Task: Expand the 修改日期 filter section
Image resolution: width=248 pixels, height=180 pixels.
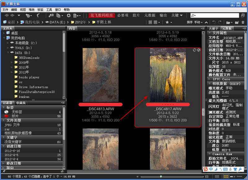Action: (x=3, y=163)
